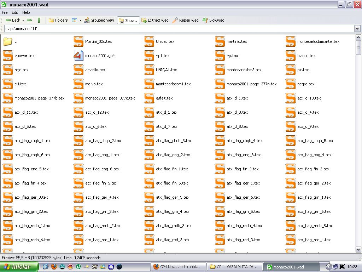Click the file name vp1.tex
Image resolution: width=362 pixels, height=272 pixels.
coord(163,56)
